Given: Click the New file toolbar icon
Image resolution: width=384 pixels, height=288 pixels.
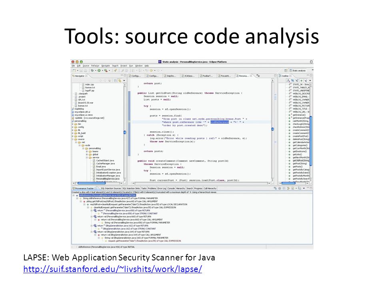Looking at the screenshot, I should click(74, 70).
